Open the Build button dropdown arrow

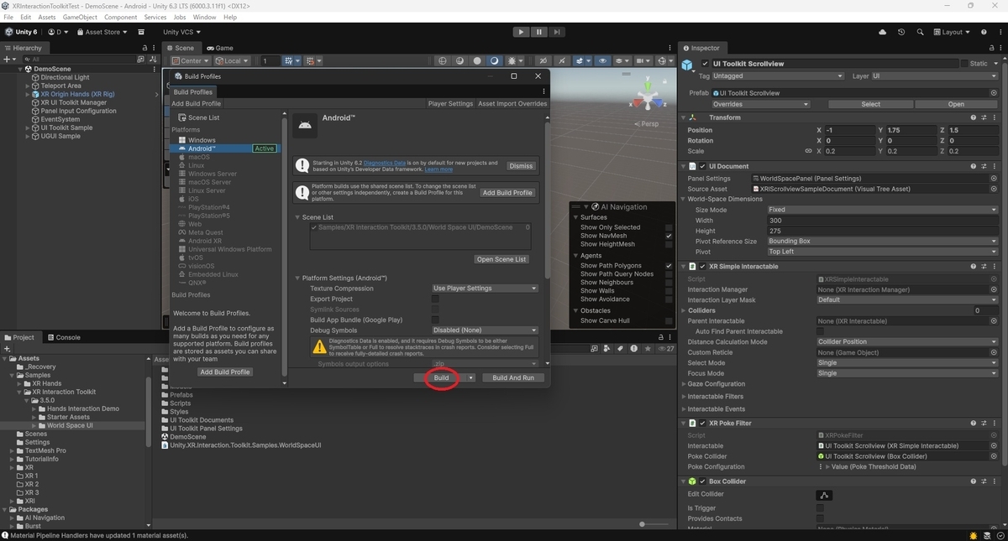pos(471,378)
